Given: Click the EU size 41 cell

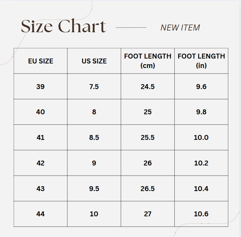Looking at the screenshot, I should pos(41,137).
